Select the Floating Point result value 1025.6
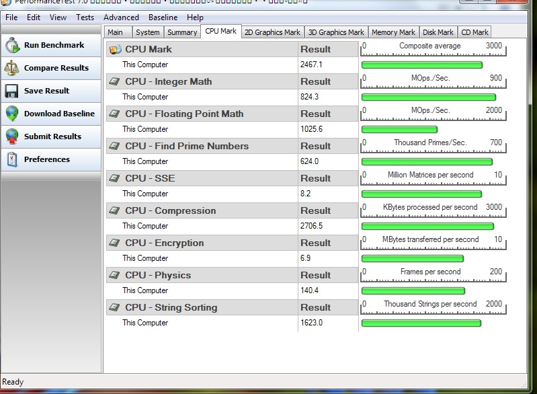537x394 pixels. [311, 129]
